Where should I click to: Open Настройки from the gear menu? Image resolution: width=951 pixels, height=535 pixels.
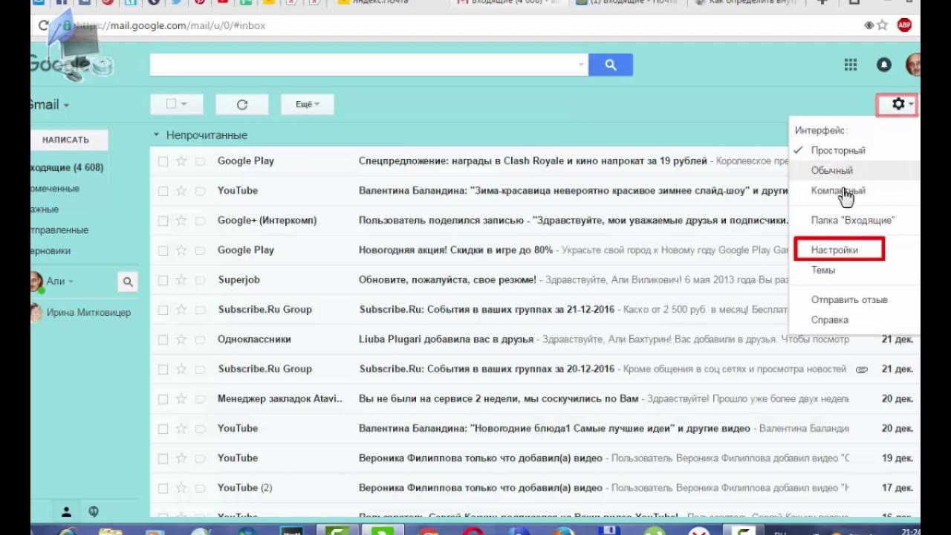click(834, 250)
